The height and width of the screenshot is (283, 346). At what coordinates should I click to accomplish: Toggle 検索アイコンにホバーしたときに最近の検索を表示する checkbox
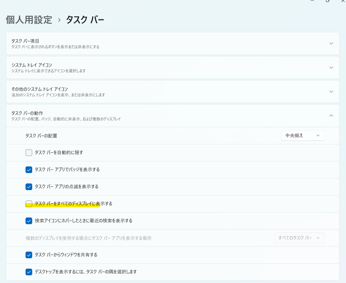(x=29, y=221)
